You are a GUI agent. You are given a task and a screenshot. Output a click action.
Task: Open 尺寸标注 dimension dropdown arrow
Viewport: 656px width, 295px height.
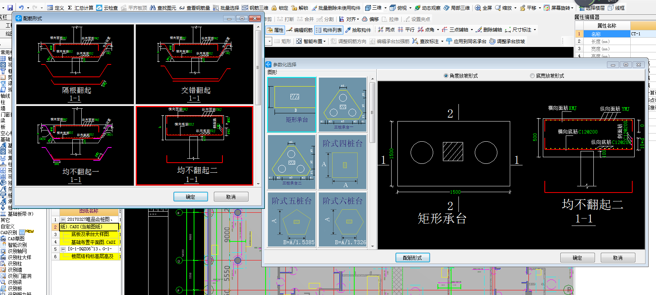coord(535,29)
